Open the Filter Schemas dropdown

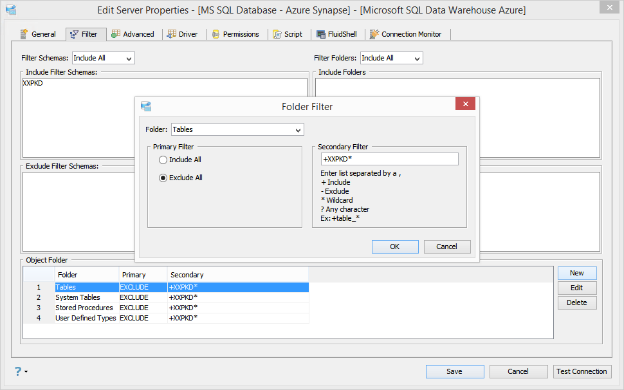pyautogui.click(x=104, y=58)
